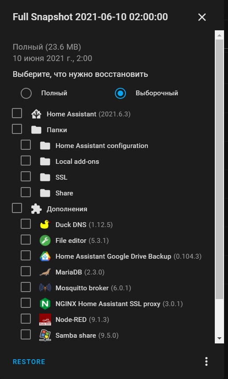Screen dimensions: 228x379
Task: Click the RESTORE button
Action: [x=29, y=361]
